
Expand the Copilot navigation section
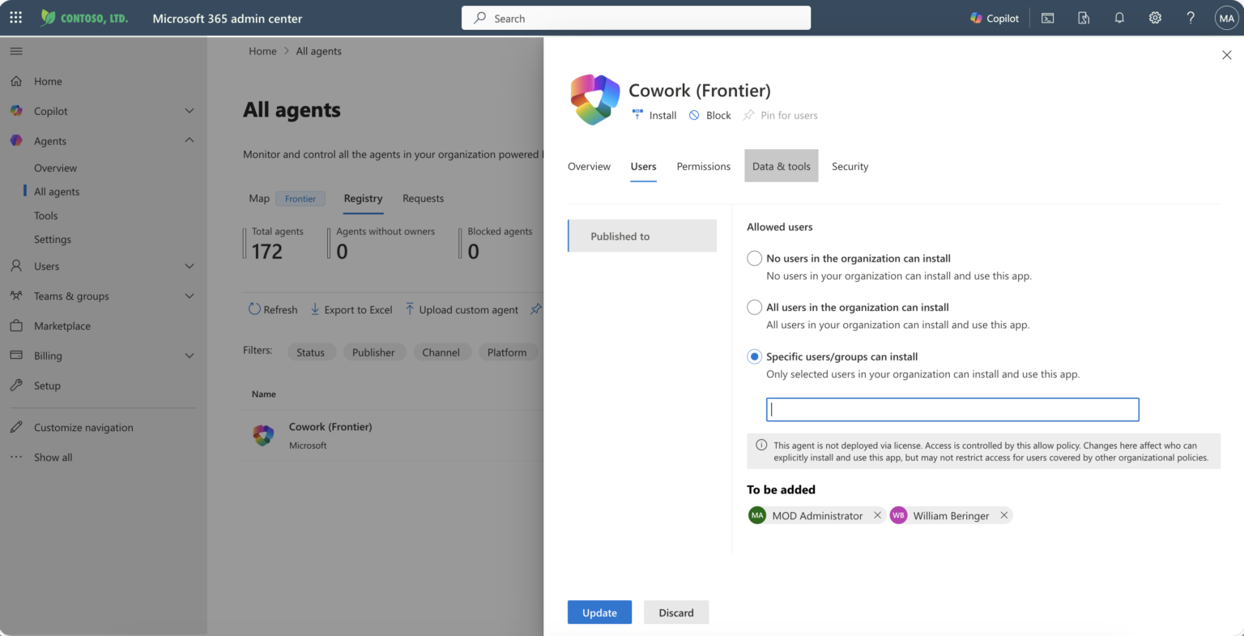[190, 111]
